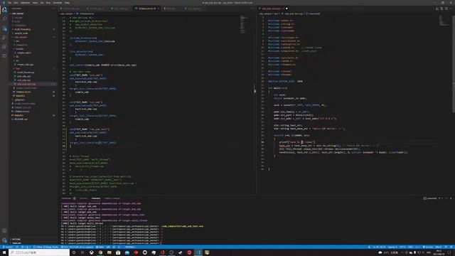Maximize the terminal panel size
The image size is (455, 256).
coord(446,198)
